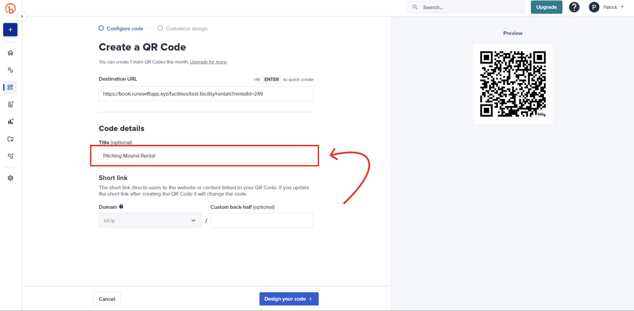This screenshot has width=634, height=311.
Task: Select the Customize design step
Action: [183, 29]
